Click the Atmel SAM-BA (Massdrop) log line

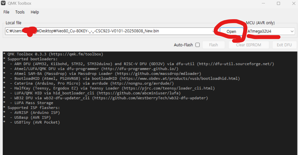105,74
